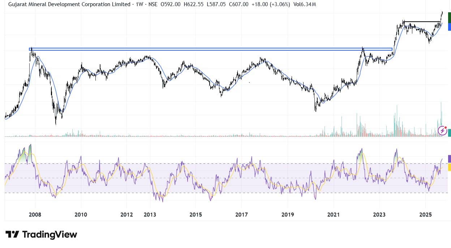Screen dimensions: 451x248
Task: Click the 2025 label on time axis
Action: (425, 214)
